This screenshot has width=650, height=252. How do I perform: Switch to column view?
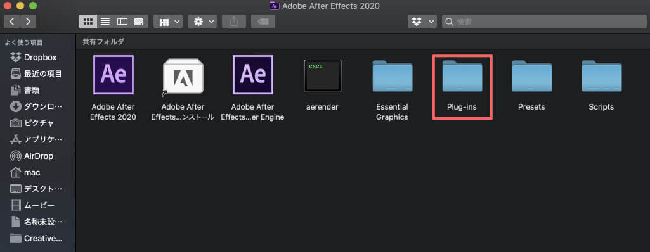(122, 22)
